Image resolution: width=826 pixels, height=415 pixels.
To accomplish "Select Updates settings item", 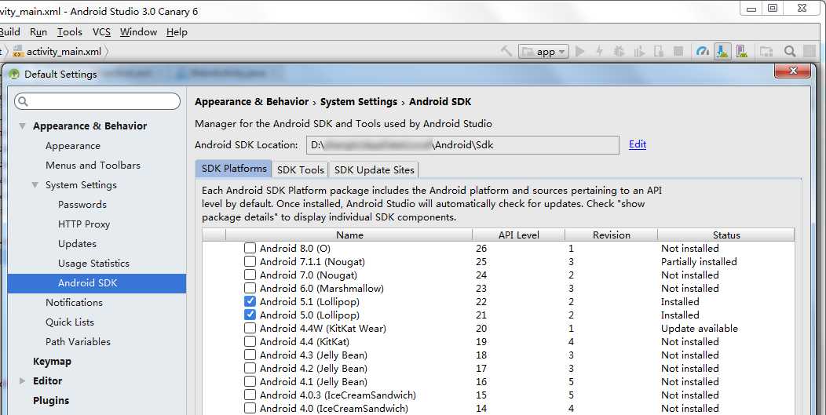I will point(77,244).
